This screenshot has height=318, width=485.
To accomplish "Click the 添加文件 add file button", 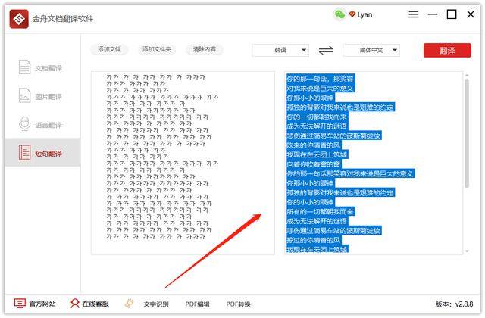I will [109, 50].
